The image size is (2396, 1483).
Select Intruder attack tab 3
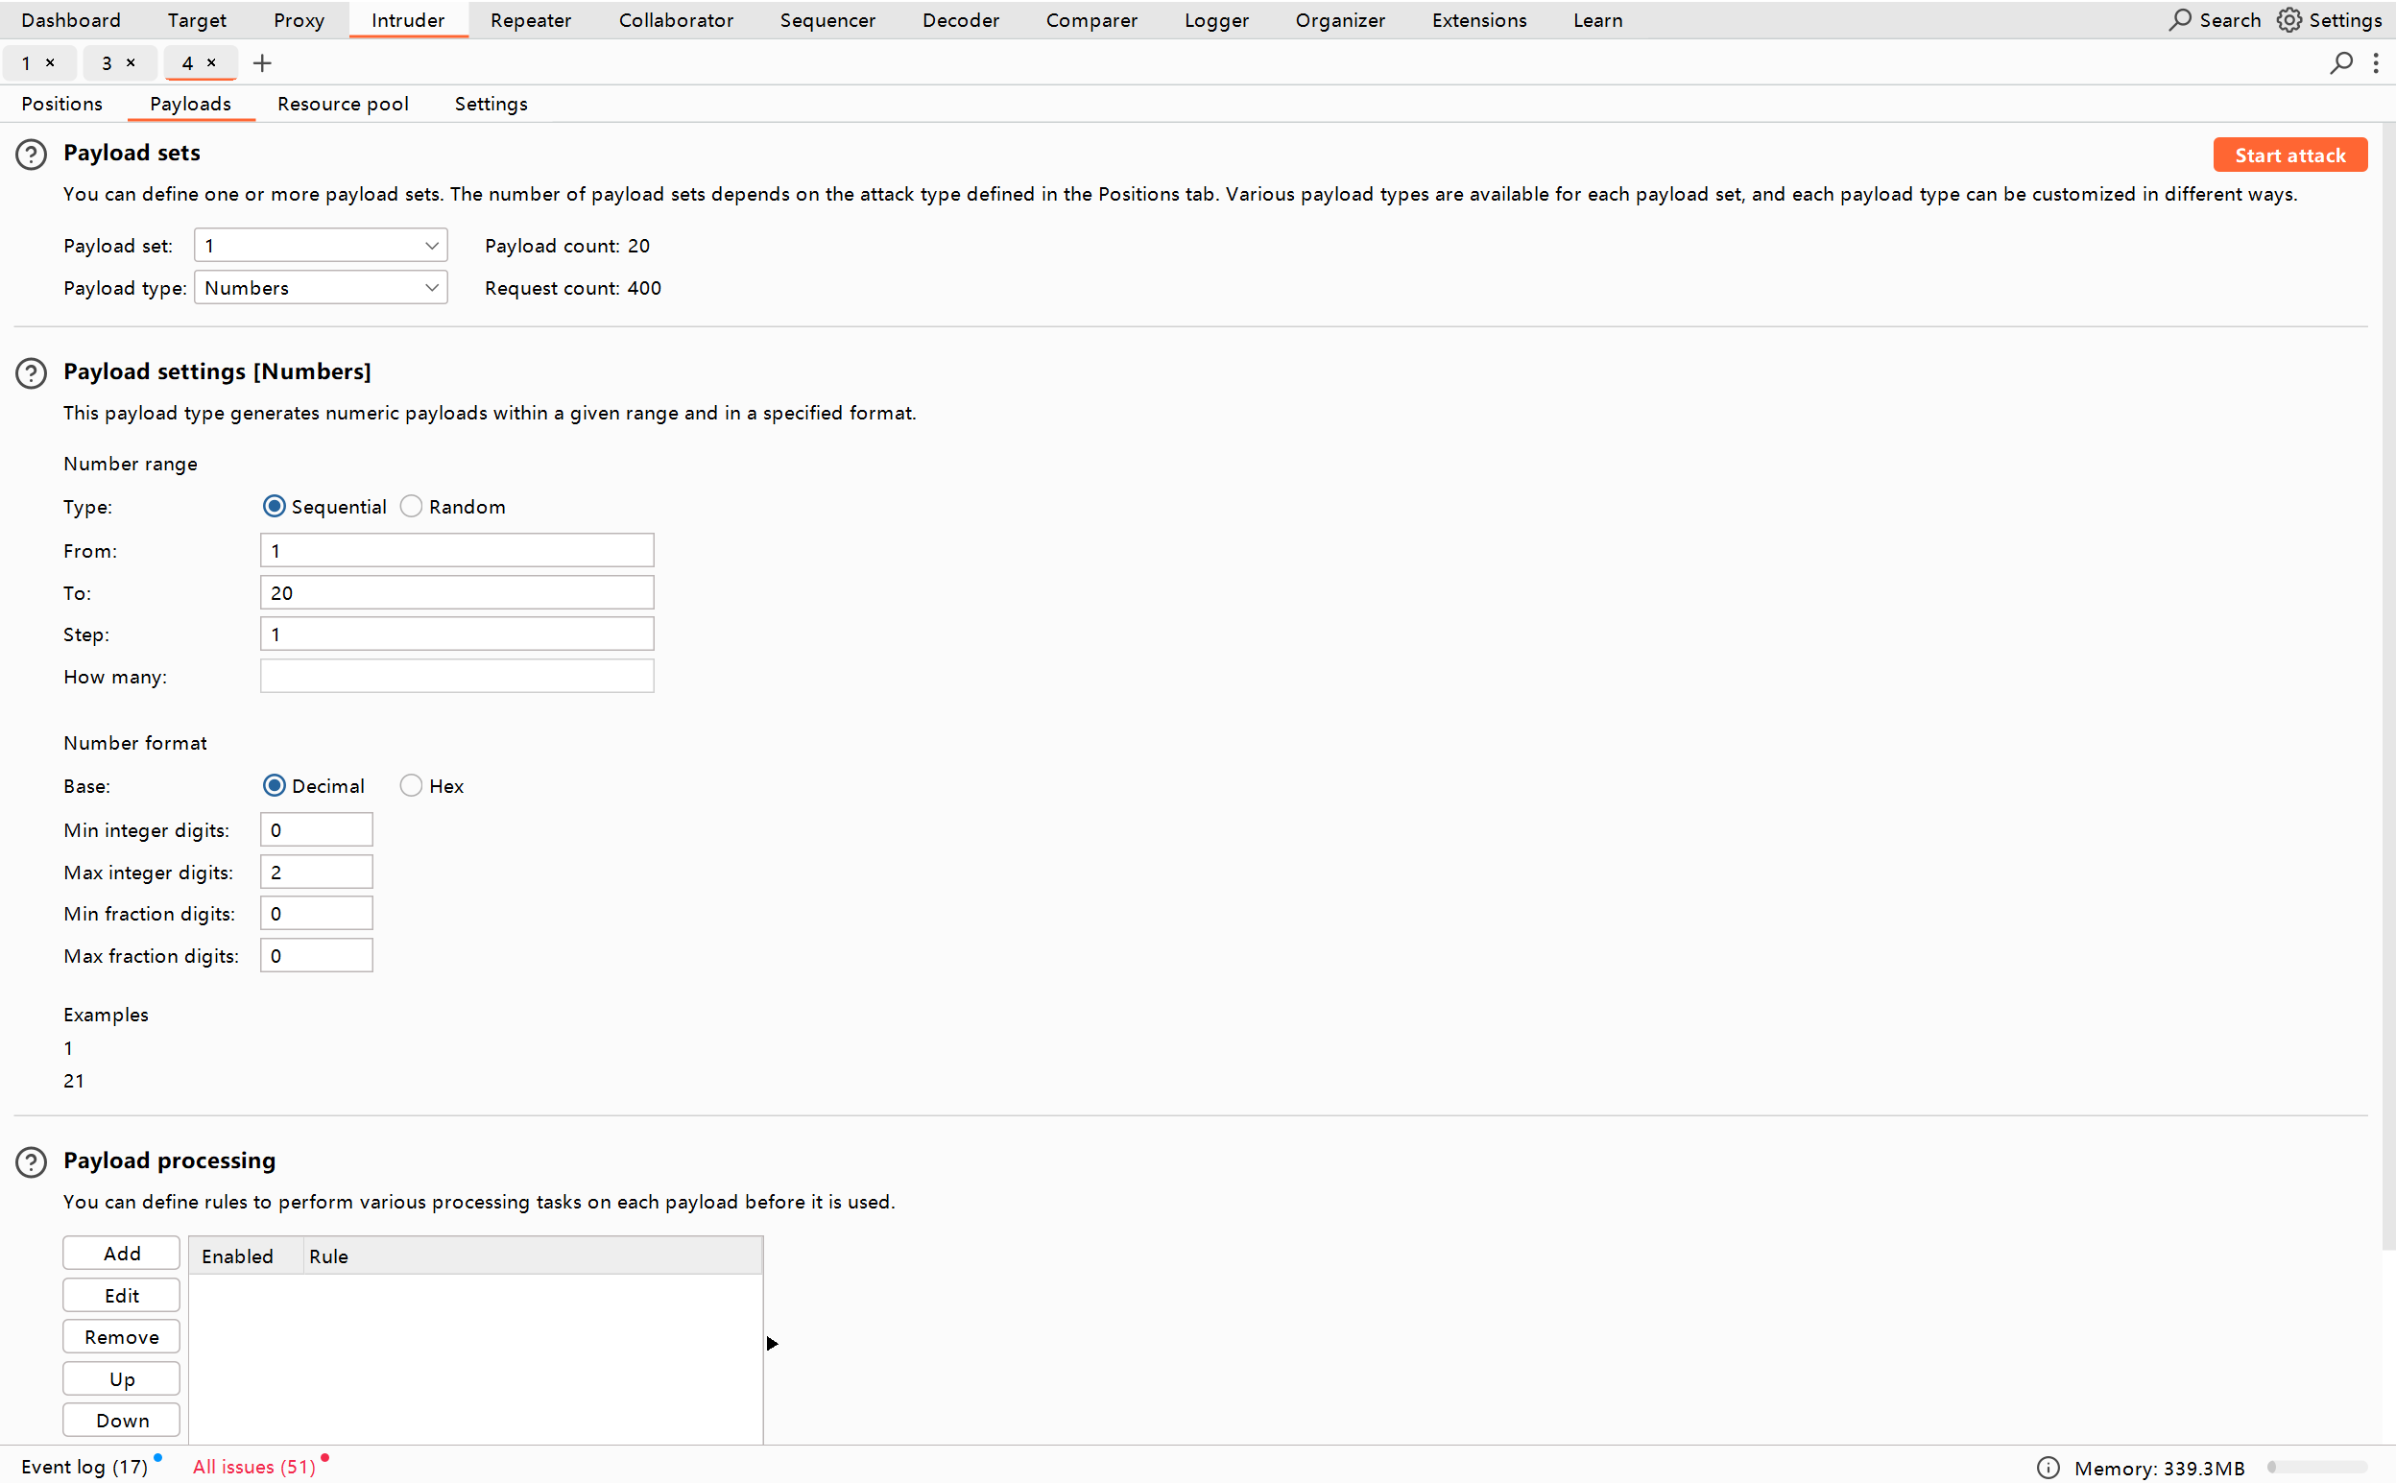click(107, 62)
